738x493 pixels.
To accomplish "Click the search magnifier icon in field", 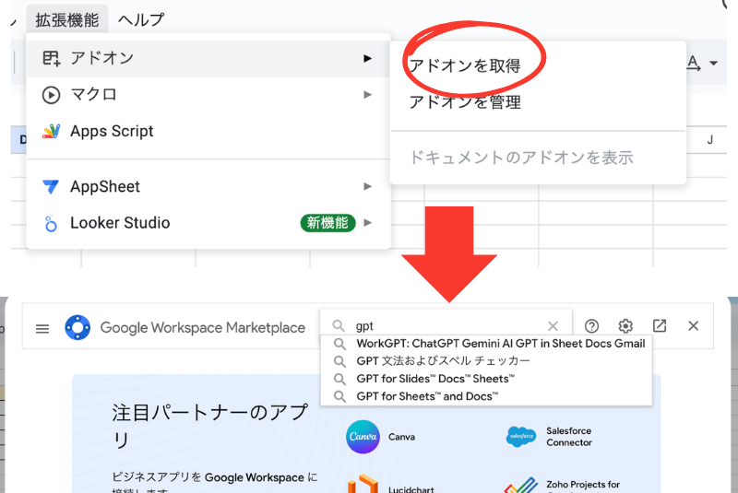I will [338, 325].
